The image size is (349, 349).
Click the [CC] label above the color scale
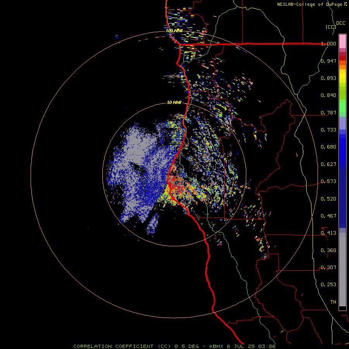(331, 27)
